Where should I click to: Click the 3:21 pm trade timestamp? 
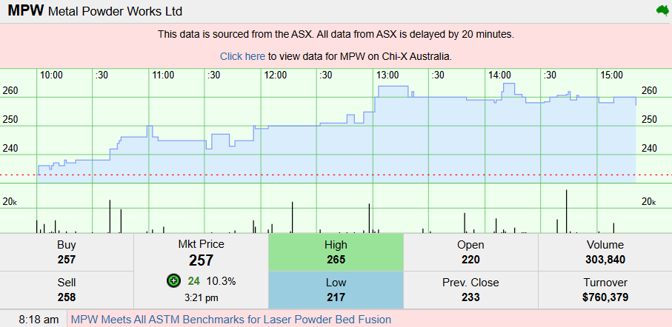tap(201, 297)
